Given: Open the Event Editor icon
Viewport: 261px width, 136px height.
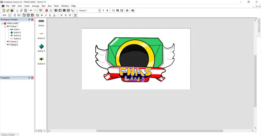Looking at the screenshot, I should pos(64,10).
